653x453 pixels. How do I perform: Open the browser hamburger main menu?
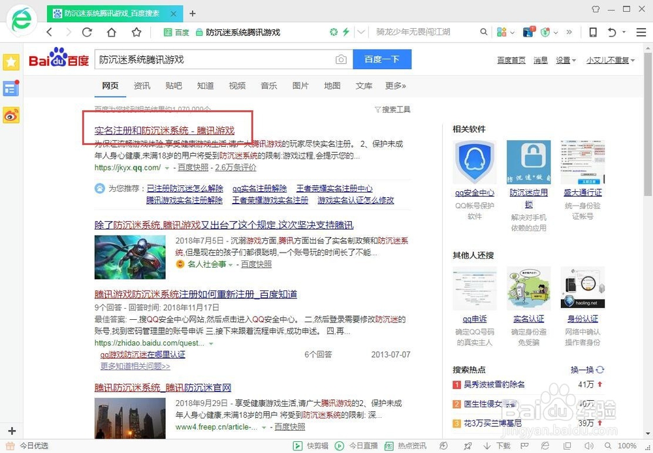641,32
